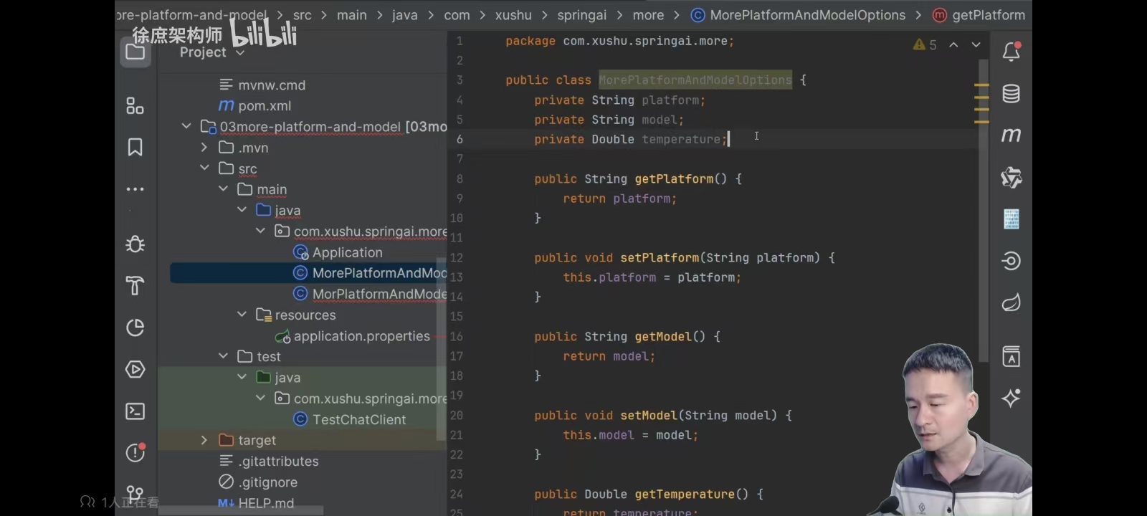Expand the target folder
The height and width of the screenshot is (516, 1147).
point(204,439)
